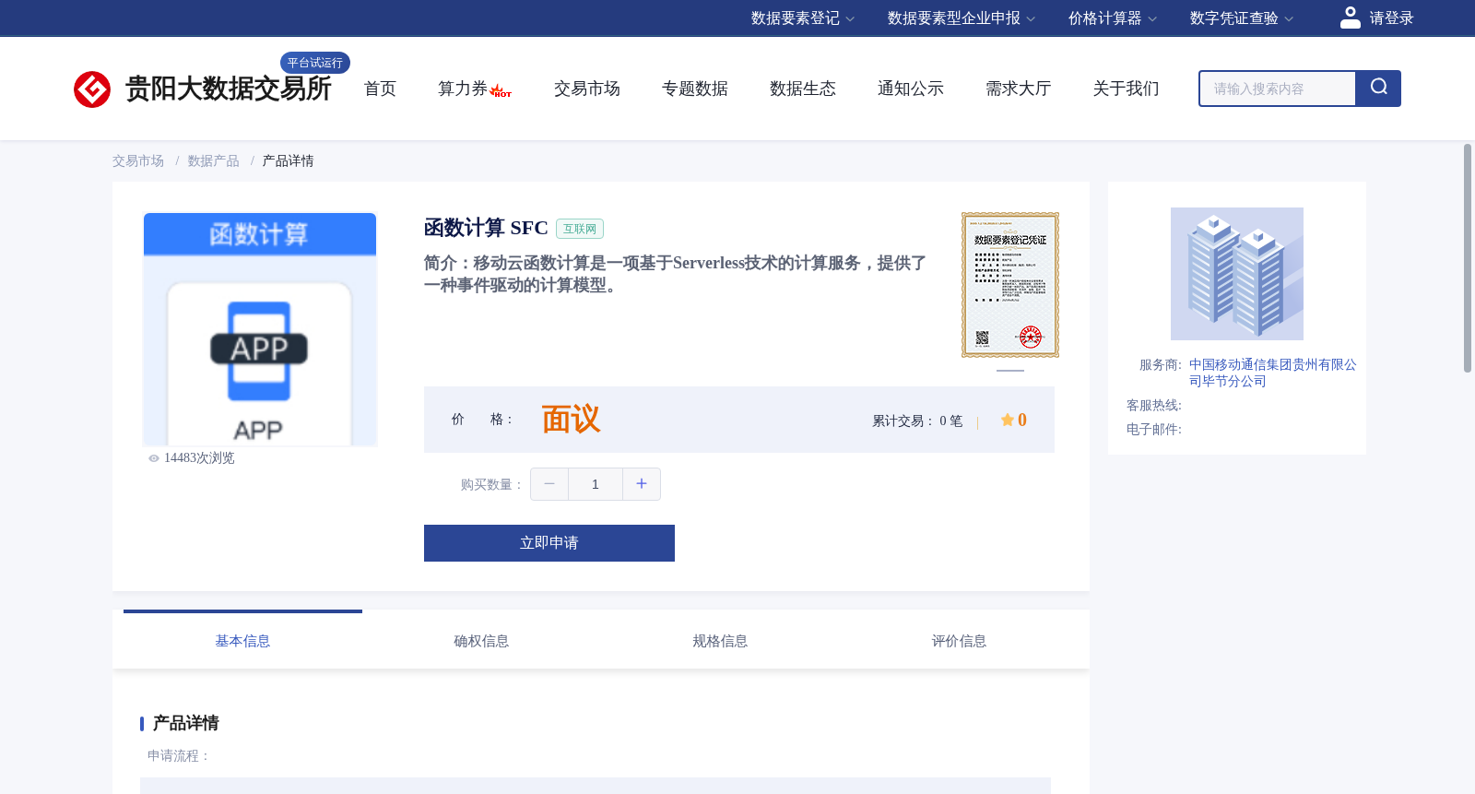Click the 平台试运行 badge

click(x=315, y=63)
